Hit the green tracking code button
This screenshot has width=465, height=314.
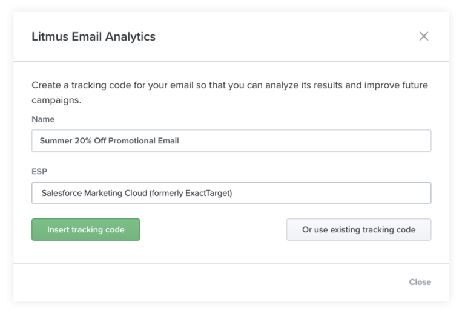(x=86, y=229)
